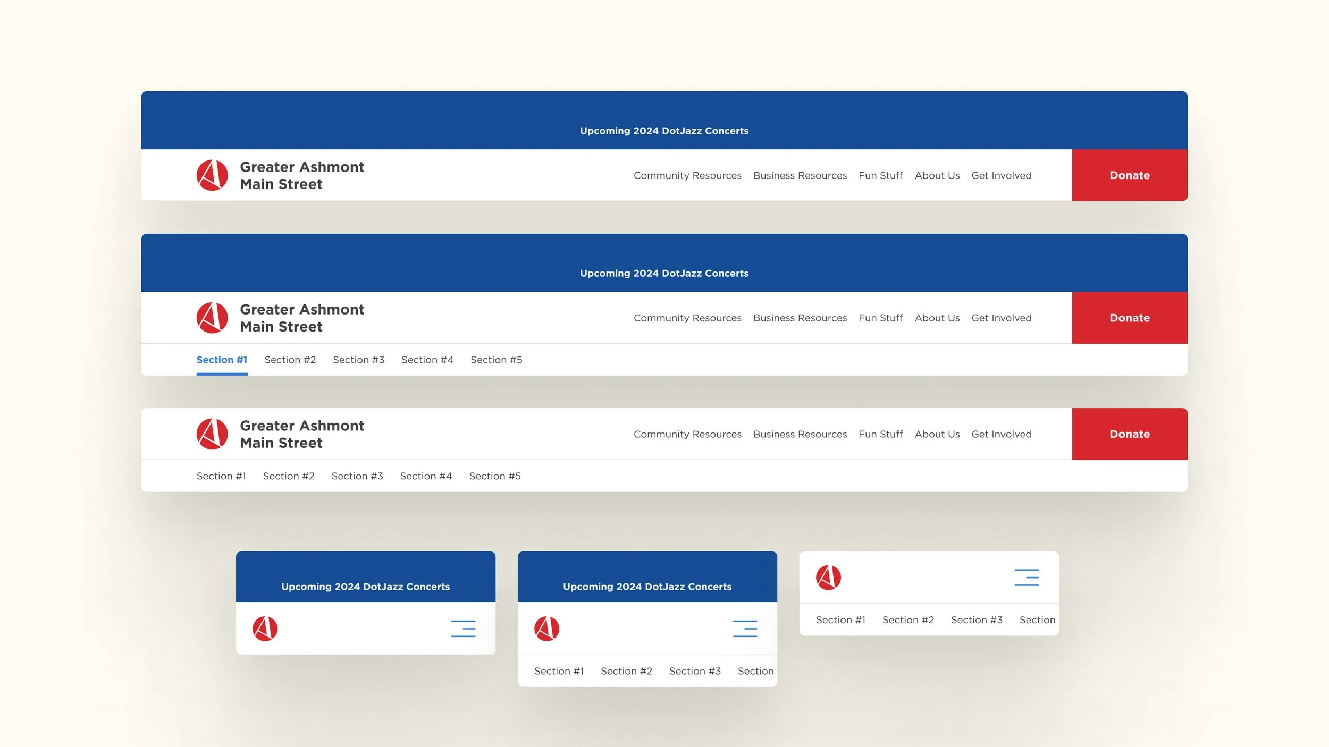Open Fun Stuff in second header
Image resolution: width=1329 pixels, height=747 pixels.
coord(881,318)
